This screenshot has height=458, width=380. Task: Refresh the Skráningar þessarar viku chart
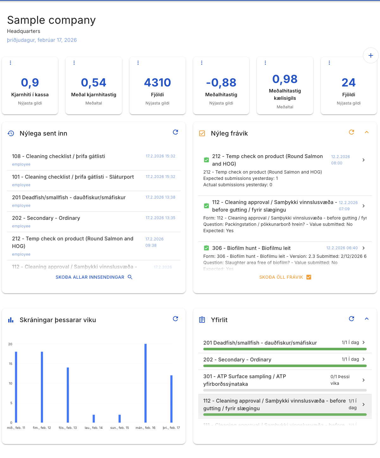click(x=175, y=319)
